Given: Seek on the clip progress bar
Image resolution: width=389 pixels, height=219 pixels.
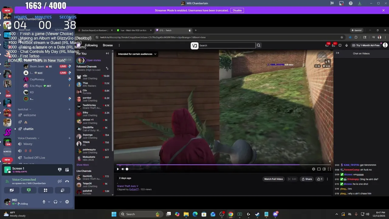Looking at the screenshot, I should (x=224, y=165).
